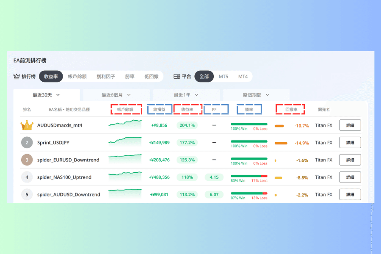Click the AUDUSDmacds_mt4 EA name

point(60,125)
